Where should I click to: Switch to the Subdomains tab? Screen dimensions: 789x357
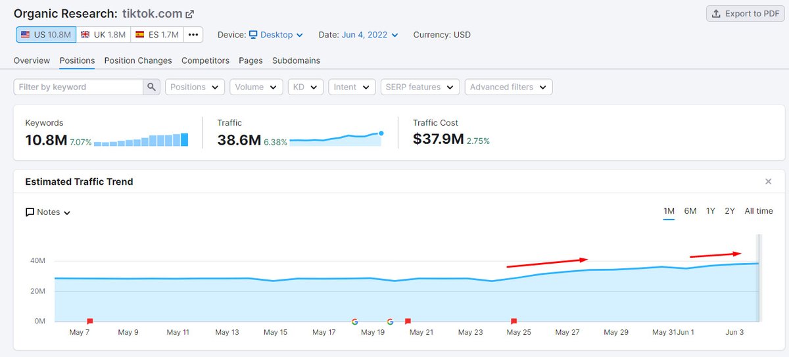point(296,60)
